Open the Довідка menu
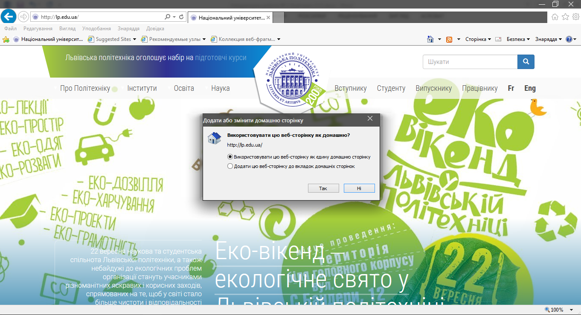The height and width of the screenshot is (315, 581). [x=155, y=29]
